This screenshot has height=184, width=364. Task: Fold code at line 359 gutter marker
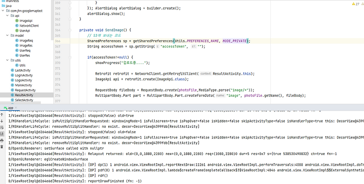[70, 3]
